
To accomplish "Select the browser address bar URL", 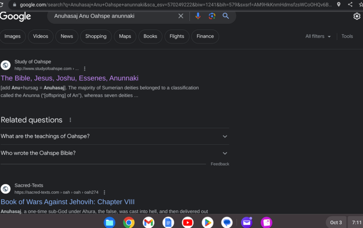I will point(176,5).
